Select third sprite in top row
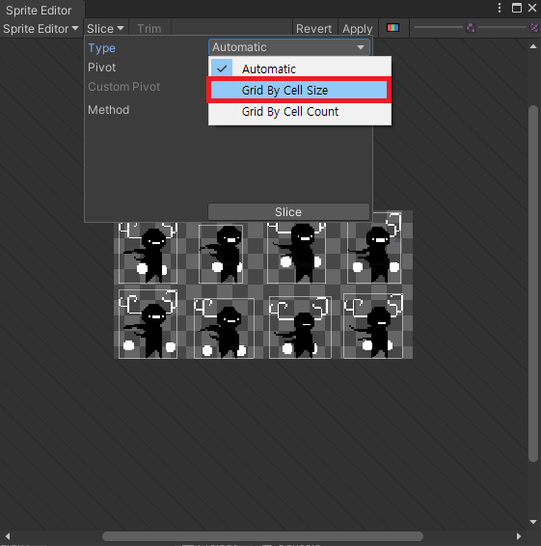 296,253
